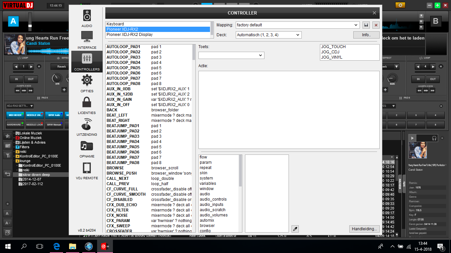Click inside the Actie text box
This screenshot has height=253, width=451.
tap(289, 110)
